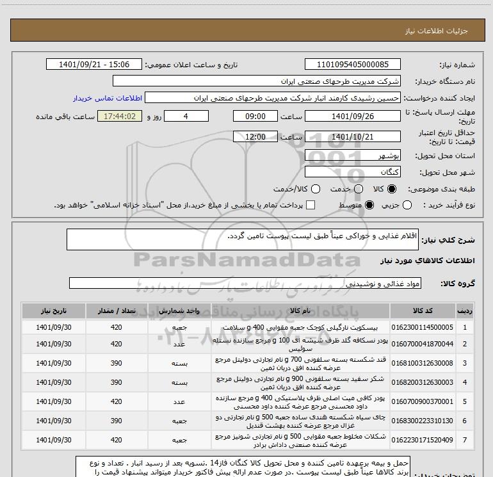Choose the متوسط purchase type radio
This screenshot has width=493, height=477.
tap(369, 205)
